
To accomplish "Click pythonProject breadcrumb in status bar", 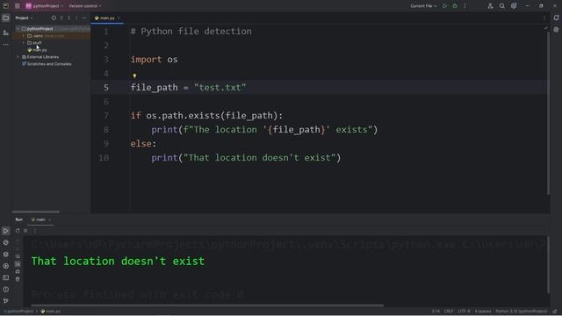I will [18, 312].
